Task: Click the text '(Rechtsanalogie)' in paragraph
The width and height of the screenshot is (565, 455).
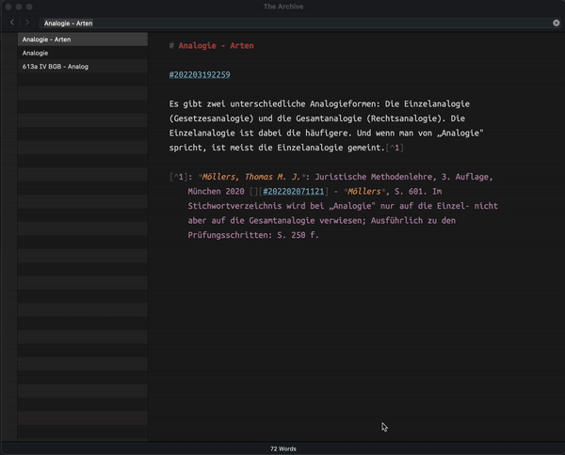Action: click(406, 118)
